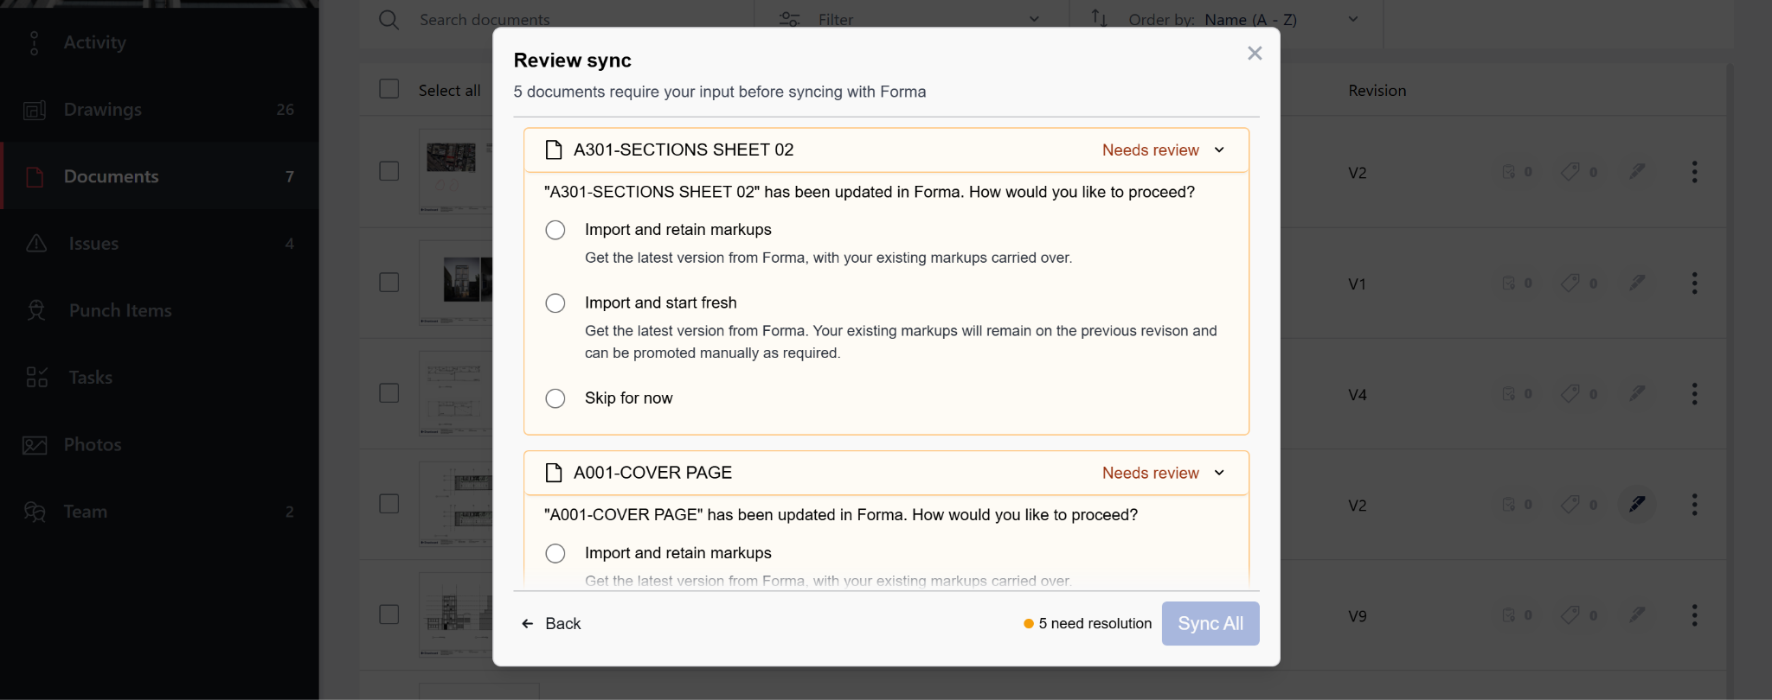
Task: Click the markup pen icon in V9 row
Action: point(1637,614)
